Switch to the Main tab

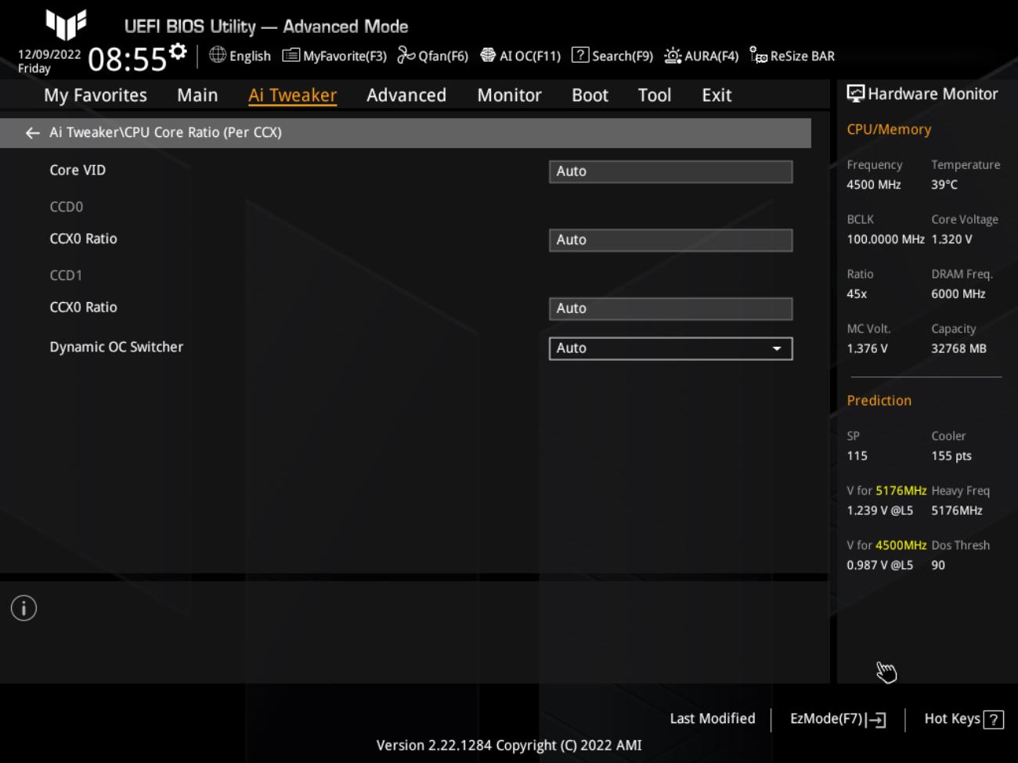pyautogui.click(x=197, y=95)
